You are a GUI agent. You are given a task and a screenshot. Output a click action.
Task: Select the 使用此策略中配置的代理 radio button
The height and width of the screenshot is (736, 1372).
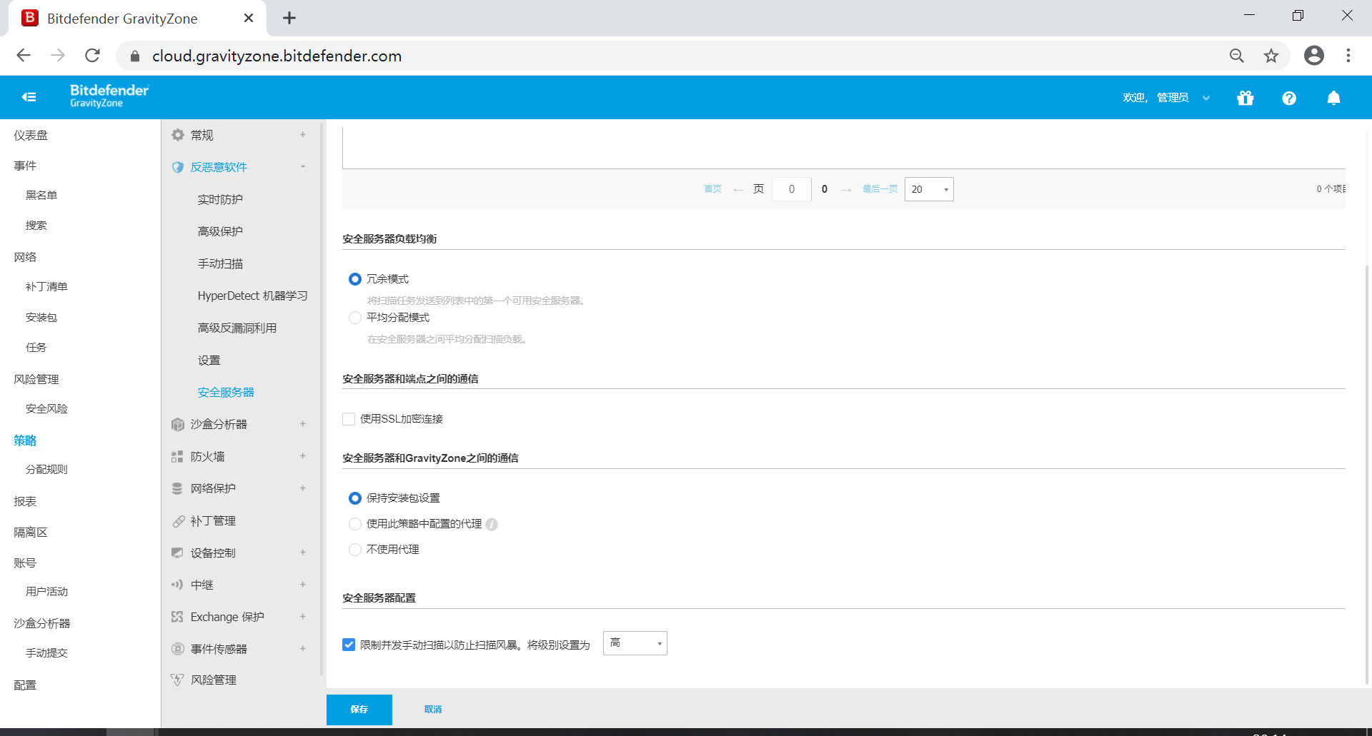[x=354, y=524]
